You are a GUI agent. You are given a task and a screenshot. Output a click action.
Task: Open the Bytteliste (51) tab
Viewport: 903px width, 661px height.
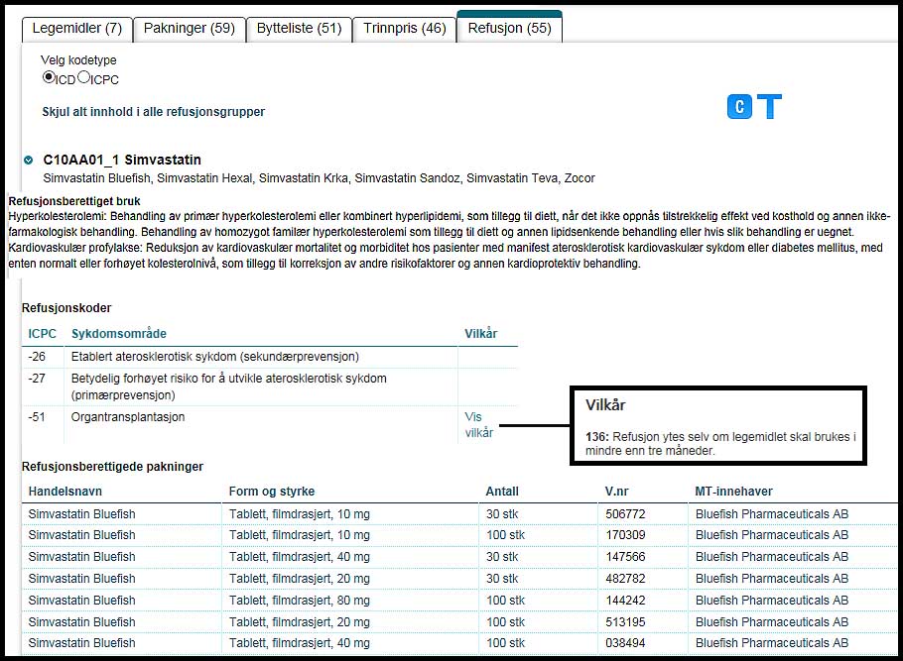pyautogui.click(x=299, y=29)
